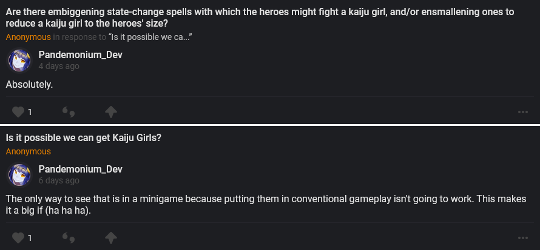Follow the "Is it possible we ca..." response link
Screen dimensions: 540x250
pos(150,37)
